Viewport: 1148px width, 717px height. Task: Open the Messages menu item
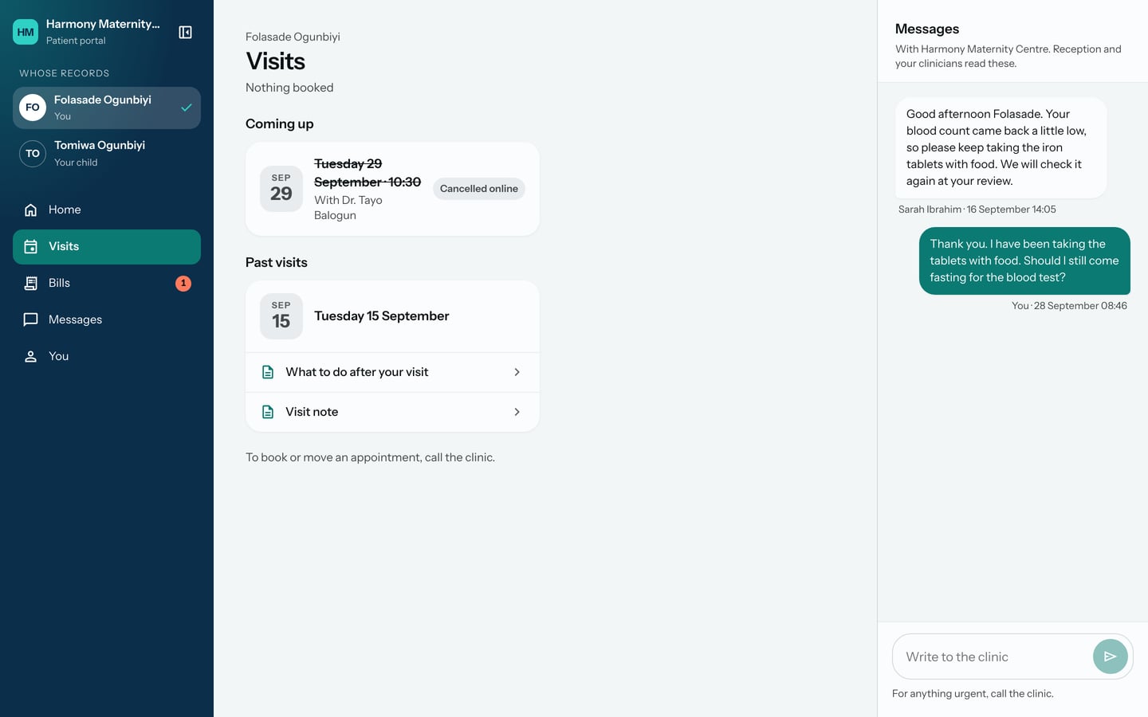click(107, 319)
